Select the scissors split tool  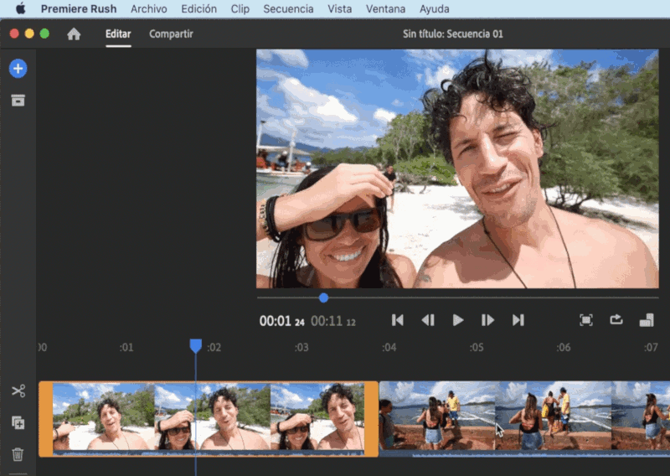18,391
